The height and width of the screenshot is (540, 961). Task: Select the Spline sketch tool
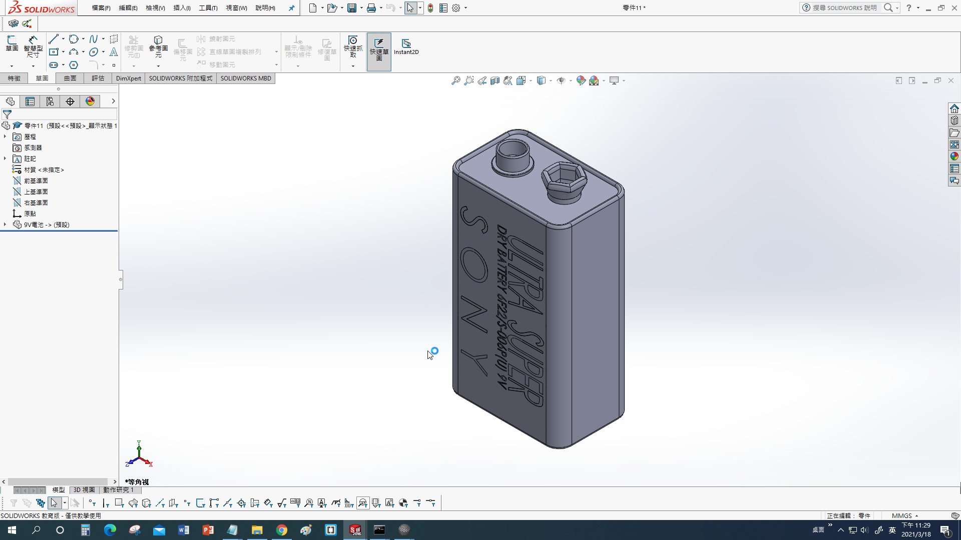tap(94, 39)
